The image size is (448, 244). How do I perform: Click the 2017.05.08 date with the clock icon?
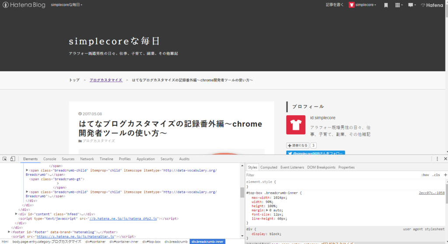point(90,114)
